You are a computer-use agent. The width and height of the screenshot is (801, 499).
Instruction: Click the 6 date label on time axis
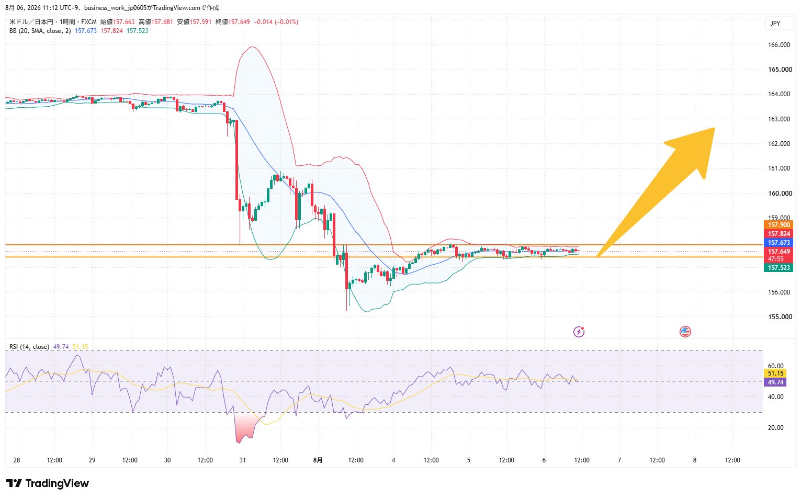click(x=544, y=460)
